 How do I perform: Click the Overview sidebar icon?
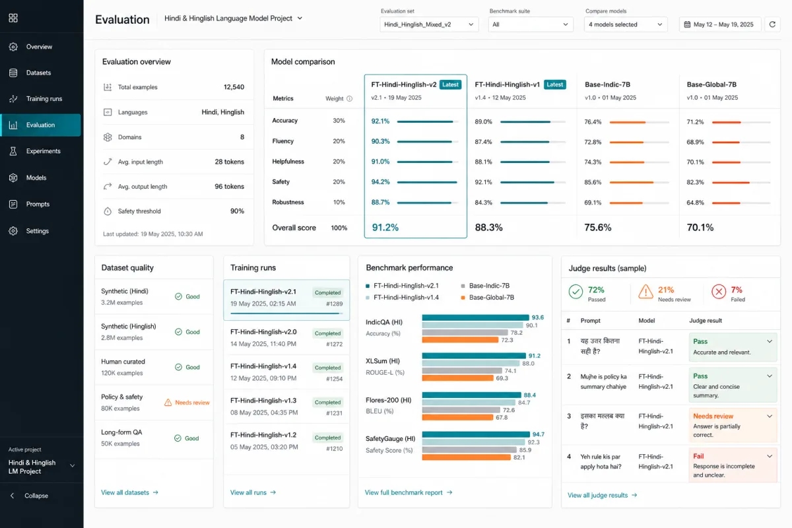13,47
